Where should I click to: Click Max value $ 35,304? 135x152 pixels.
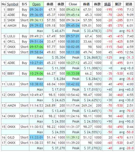coord(58,58)
